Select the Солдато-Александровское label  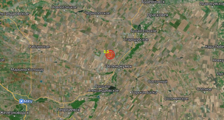click(x=103, y=88)
